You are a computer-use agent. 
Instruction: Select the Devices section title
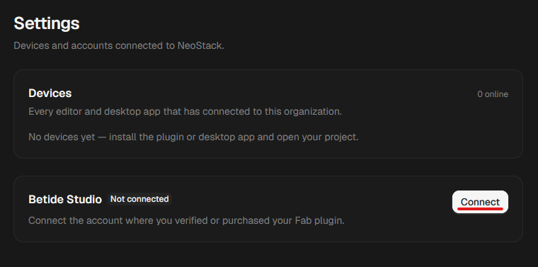50,93
